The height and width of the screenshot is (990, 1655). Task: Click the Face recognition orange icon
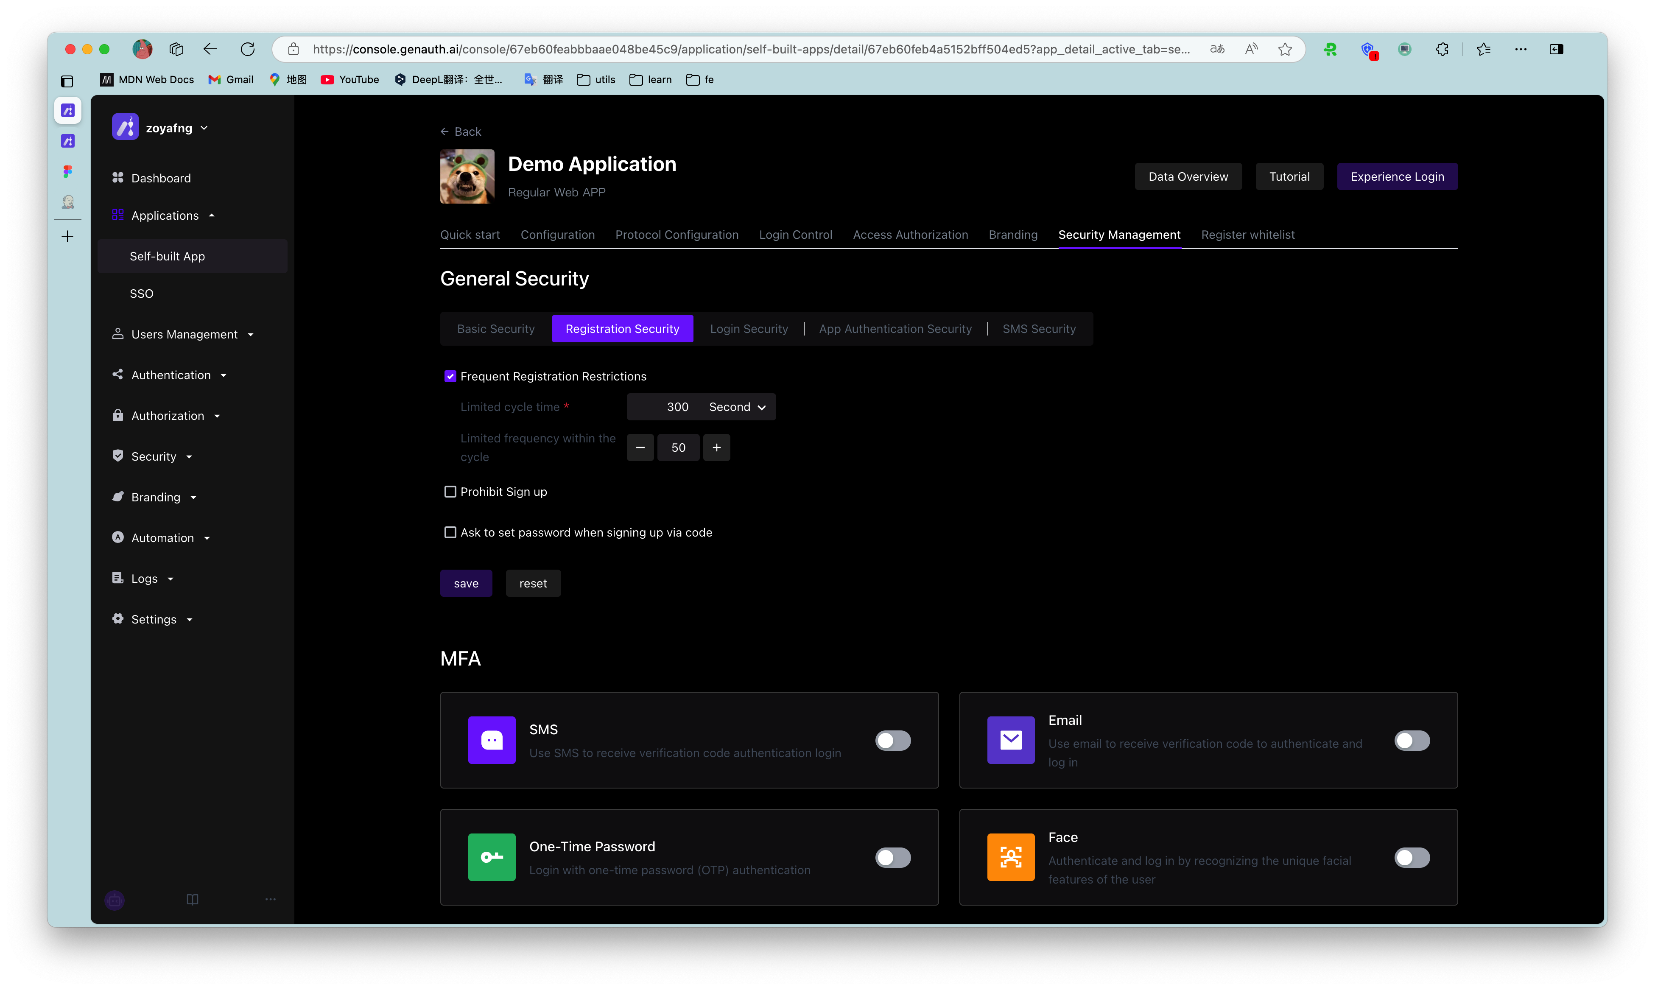[x=1011, y=856]
